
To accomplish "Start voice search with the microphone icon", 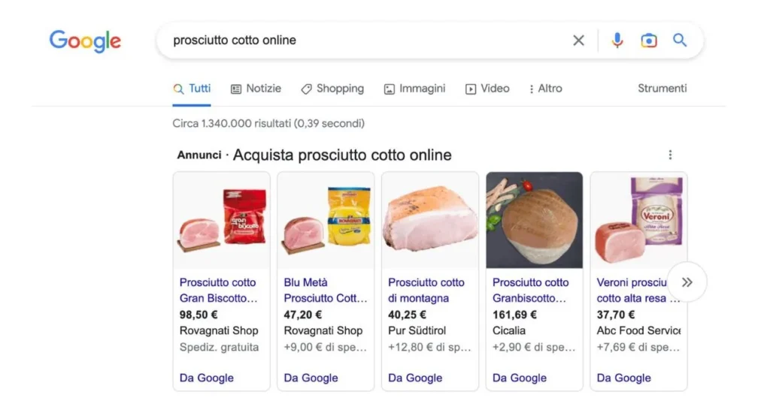I will [617, 41].
